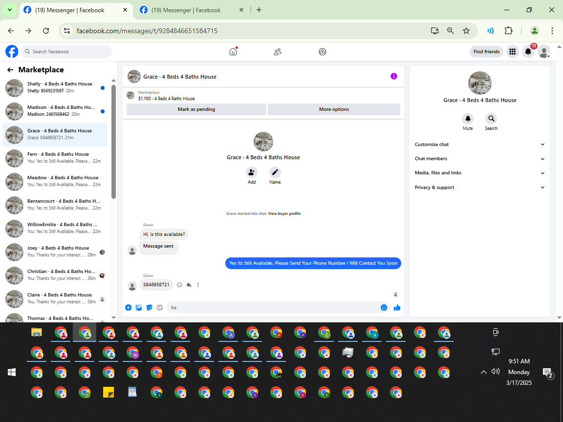Screen dimensions: 563x422
Task: React to the 5846958721 message
Action: 179,285
